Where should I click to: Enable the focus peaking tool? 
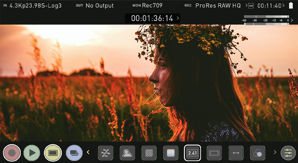(x=127, y=152)
